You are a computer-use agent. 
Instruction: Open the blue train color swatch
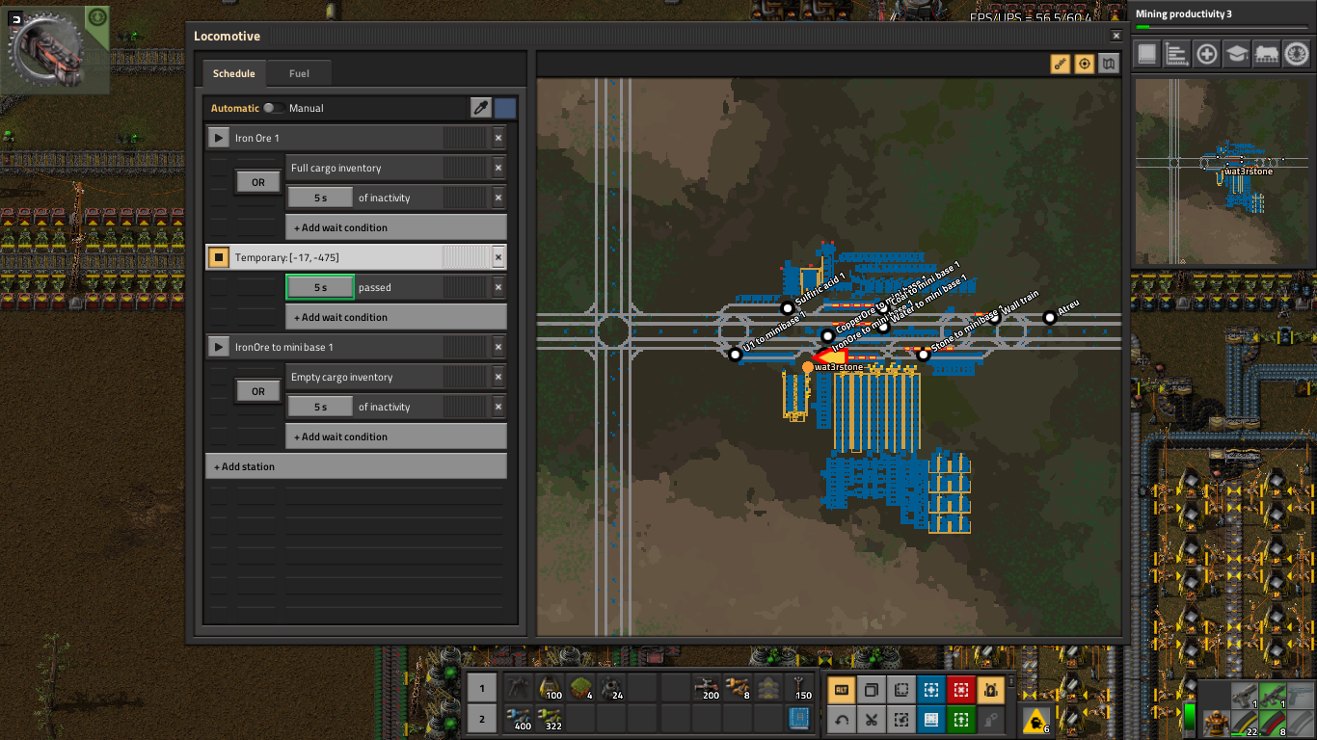coord(505,108)
